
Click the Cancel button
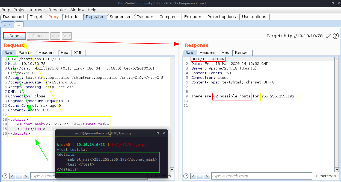(38, 36)
